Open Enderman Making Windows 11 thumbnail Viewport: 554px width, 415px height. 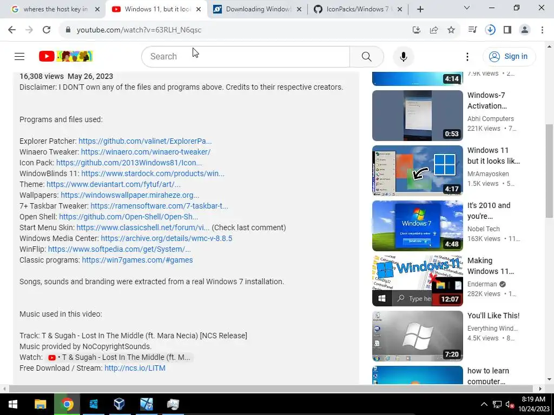pos(417,281)
